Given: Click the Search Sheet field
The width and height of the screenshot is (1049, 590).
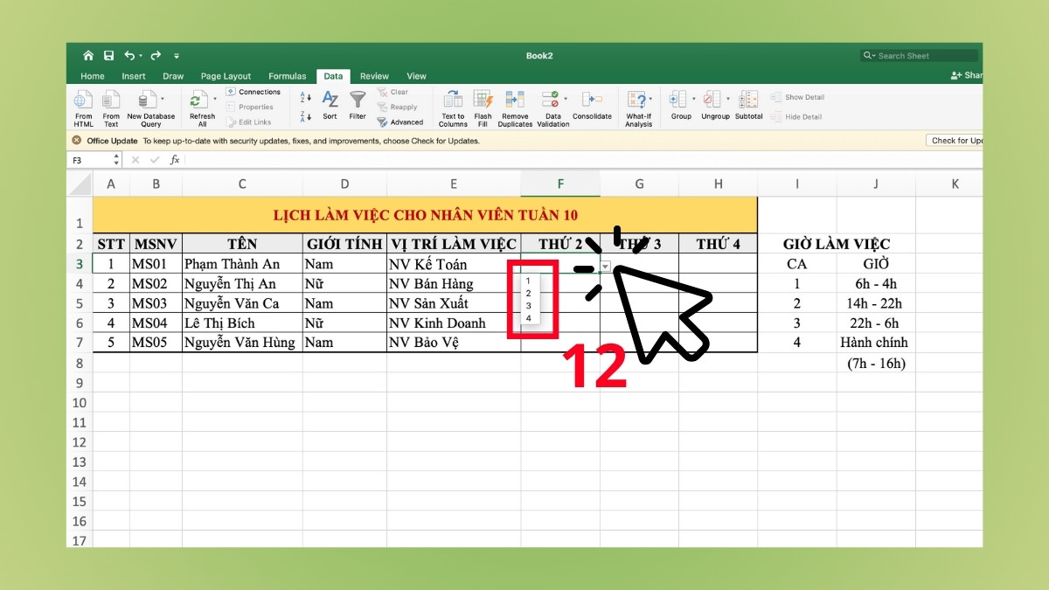Looking at the screenshot, I should click(917, 55).
